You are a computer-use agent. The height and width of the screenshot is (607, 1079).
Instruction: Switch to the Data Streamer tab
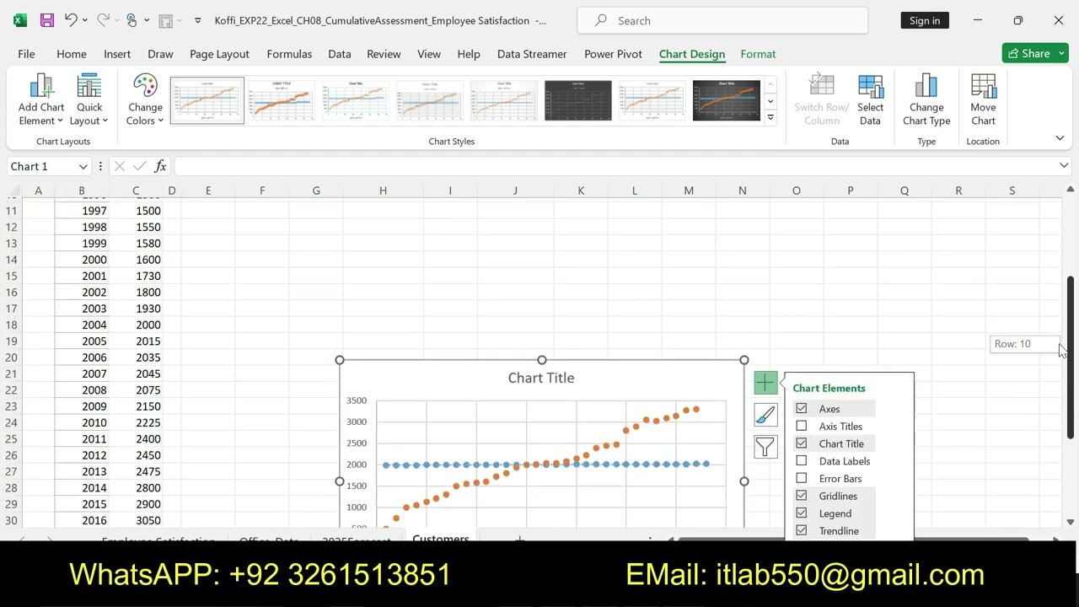[x=532, y=53]
